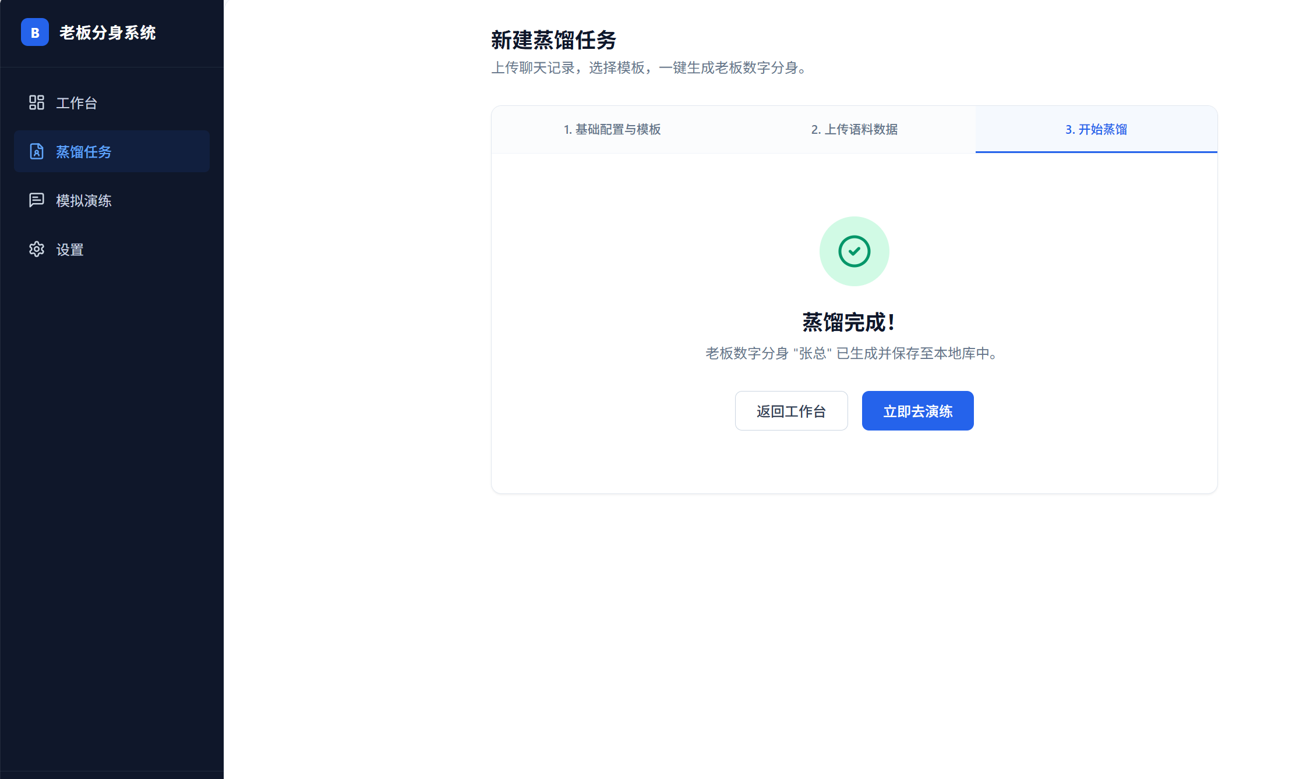1310x779 pixels.
Task: Click the green success checkmark icon
Action: click(854, 251)
